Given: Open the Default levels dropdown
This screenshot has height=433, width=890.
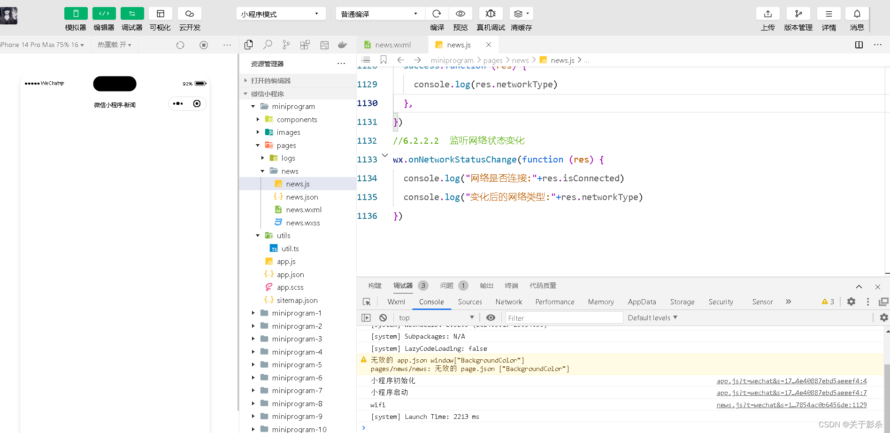Looking at the screenshot, I should (652, 318).
